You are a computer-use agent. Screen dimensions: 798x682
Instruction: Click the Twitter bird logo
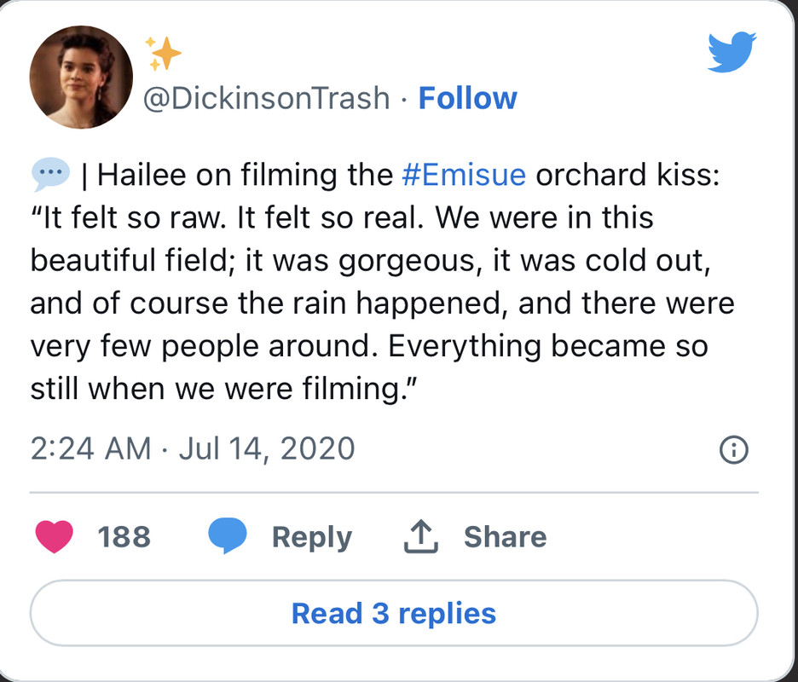tap(731, 53)
